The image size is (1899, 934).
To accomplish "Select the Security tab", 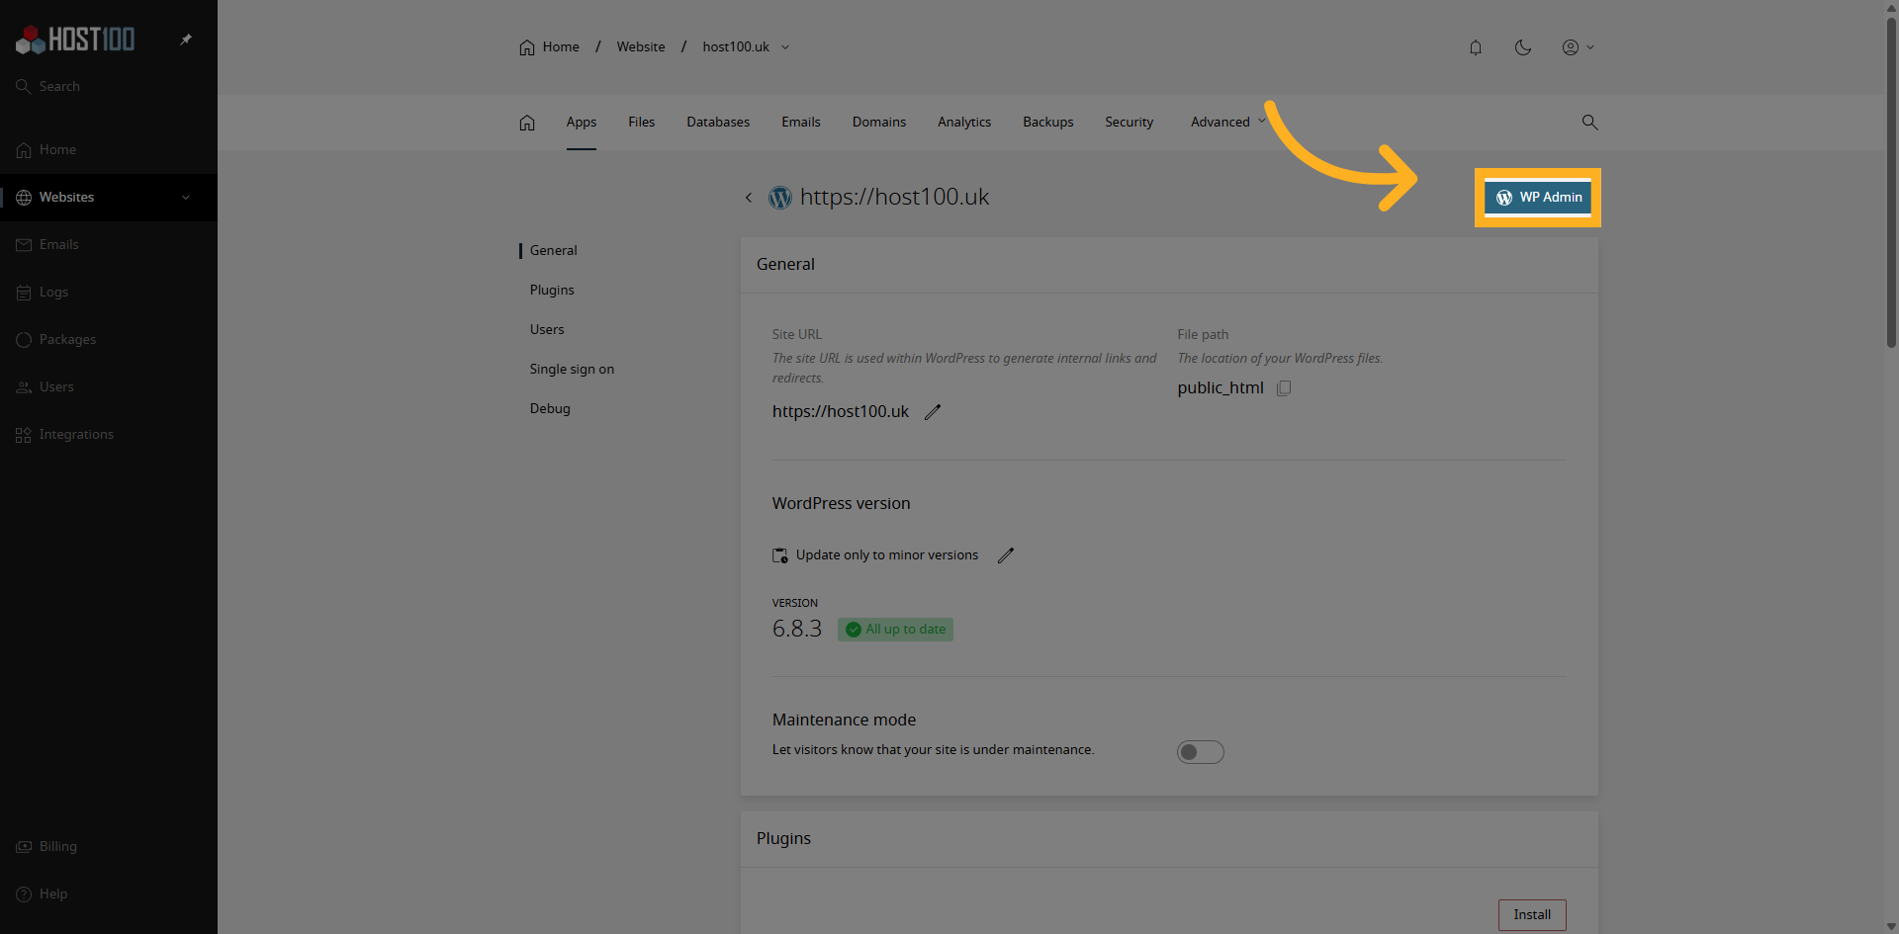I will pyautogui.click(x=1130, y=122).
